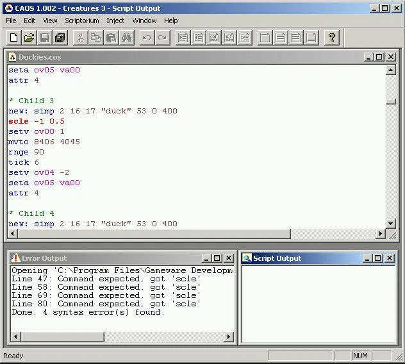The image size is (405, 364).
Task: Select the 'Line 80' error message
Action: 106,304
